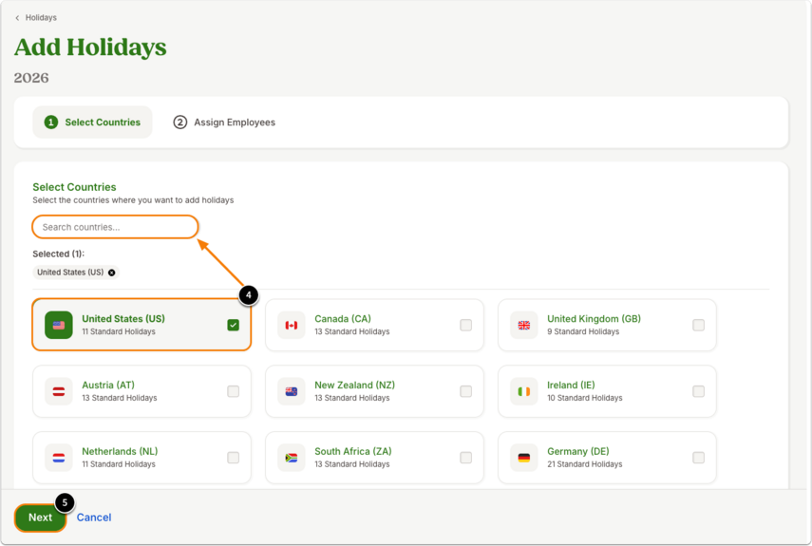This screenshot has width=812, height=546.
Task: Click the 2026 year subtitle
Action: 31,78
